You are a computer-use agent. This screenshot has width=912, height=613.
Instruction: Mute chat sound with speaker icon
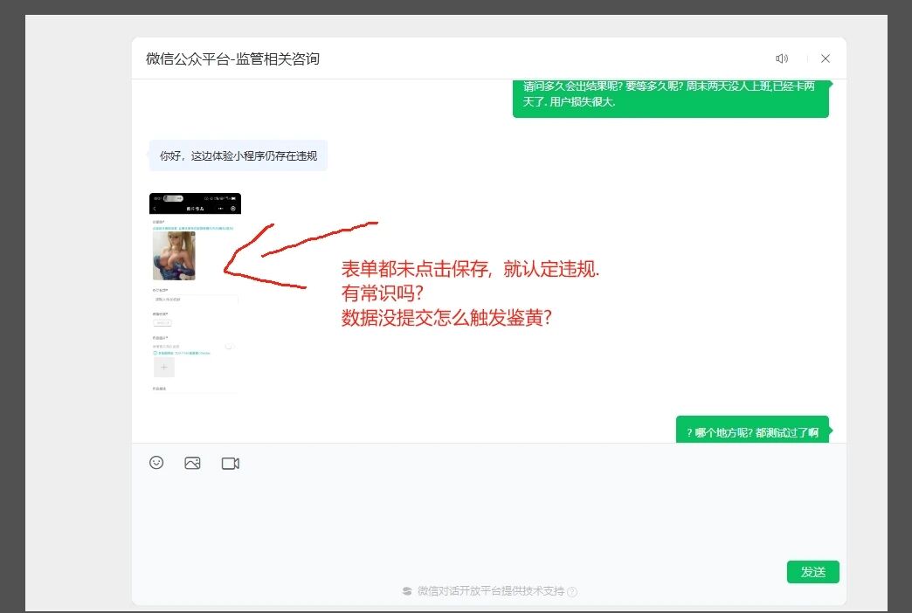pos(782,59)
